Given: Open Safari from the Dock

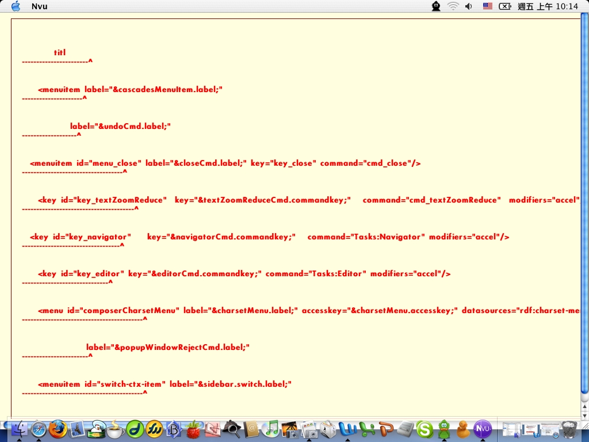Looking at the screenshot, I should pos(39,429).
